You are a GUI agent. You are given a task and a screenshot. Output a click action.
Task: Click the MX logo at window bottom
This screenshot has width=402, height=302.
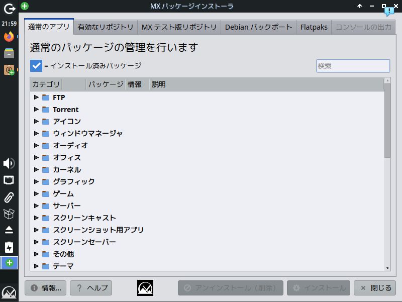(x=145, y=288)
